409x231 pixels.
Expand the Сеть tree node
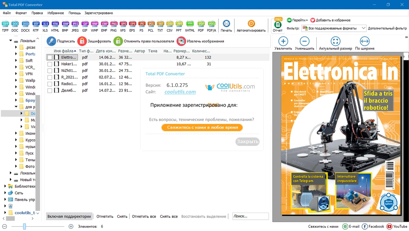(5, 193)
